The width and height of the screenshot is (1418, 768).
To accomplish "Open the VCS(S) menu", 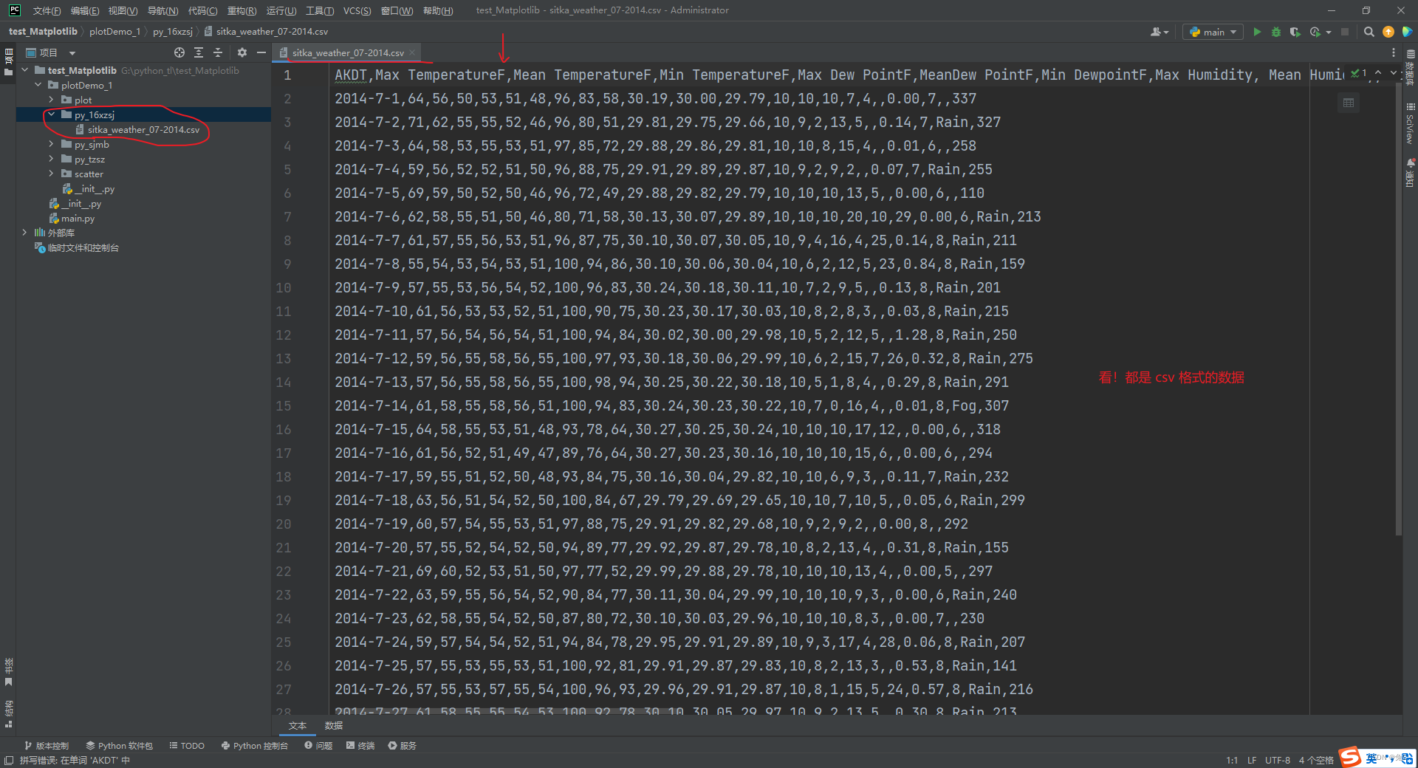I will pyautogui.click(x=357, y=10).
